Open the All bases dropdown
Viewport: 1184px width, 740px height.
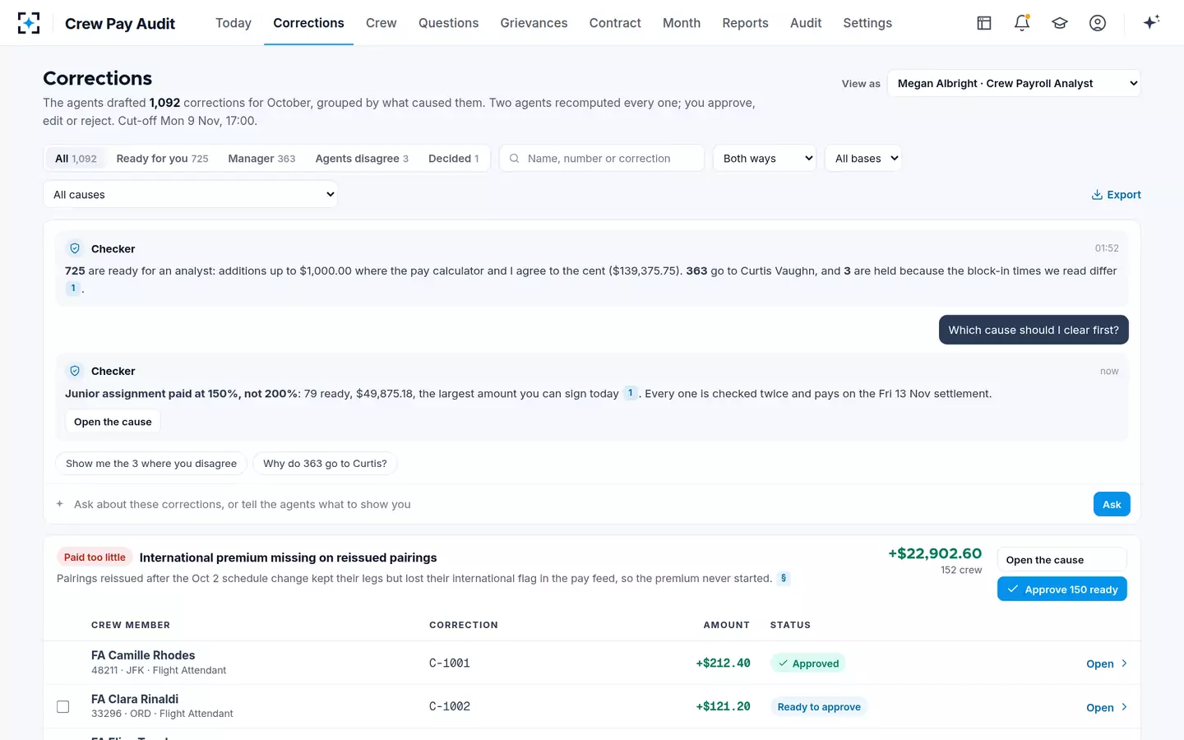(863, 158)
